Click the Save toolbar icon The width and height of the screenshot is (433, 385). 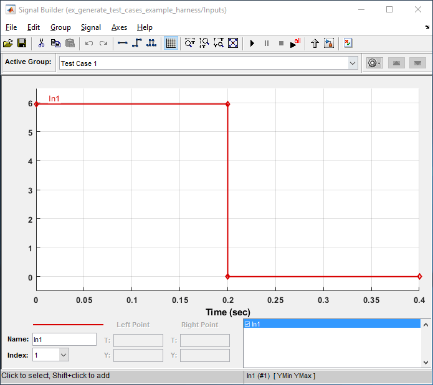(x=22, y=44)
